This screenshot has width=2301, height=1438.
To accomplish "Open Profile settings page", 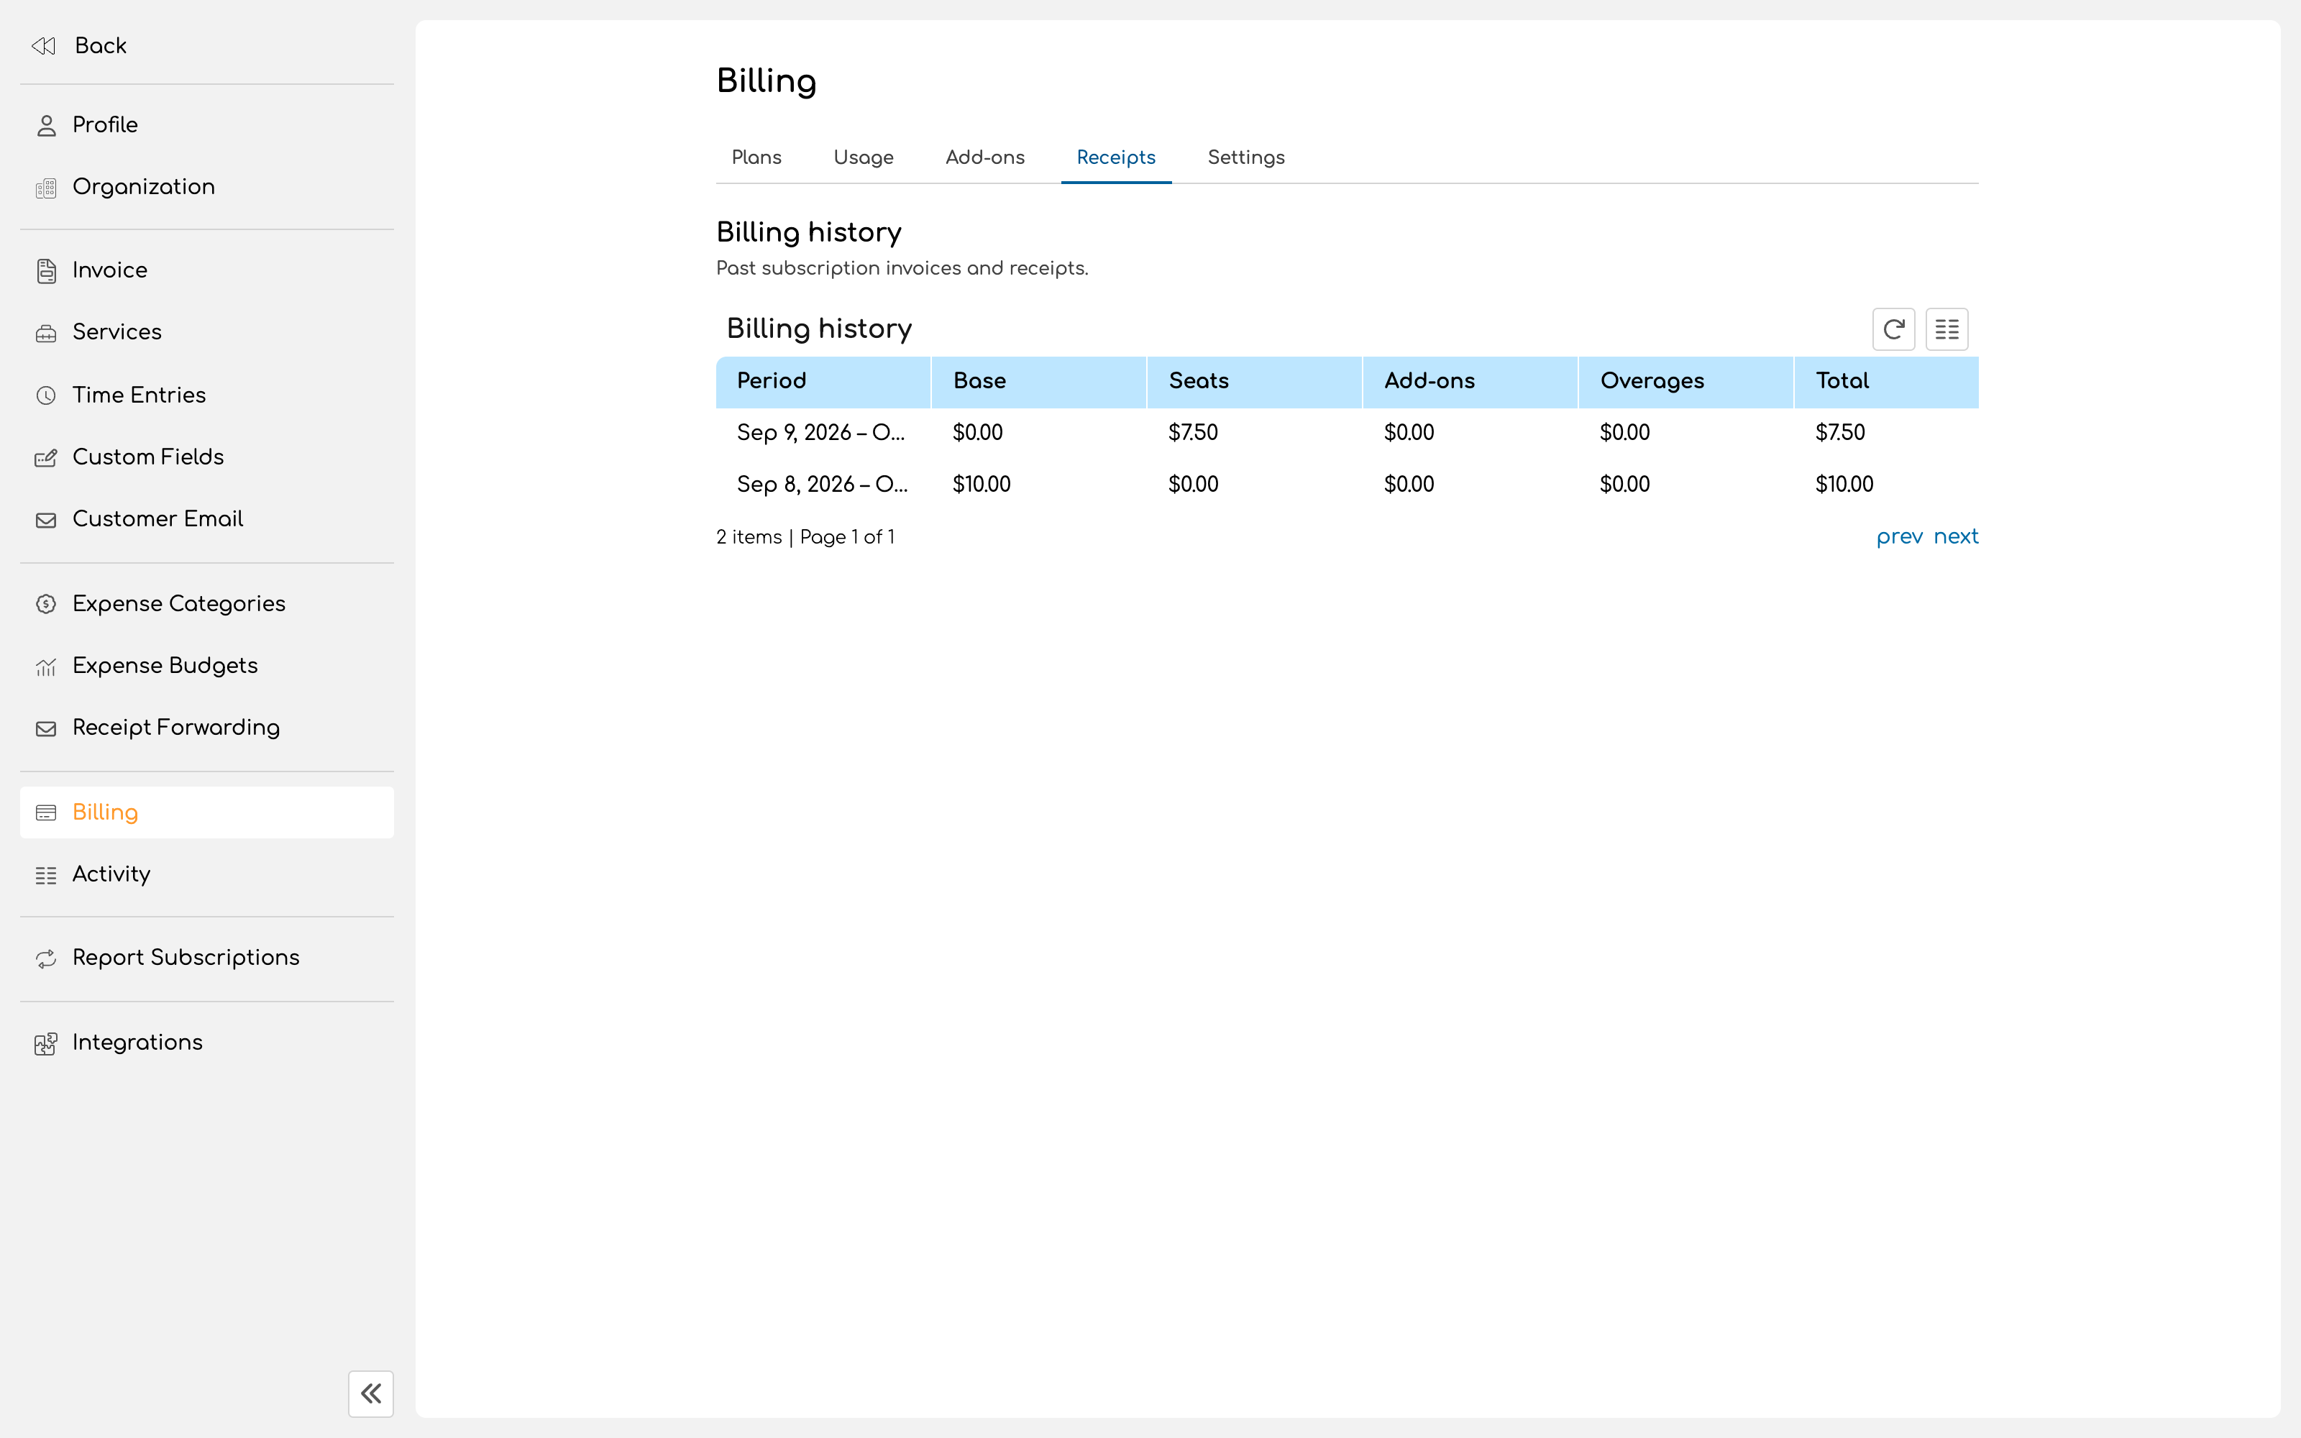I will point(206,124).
